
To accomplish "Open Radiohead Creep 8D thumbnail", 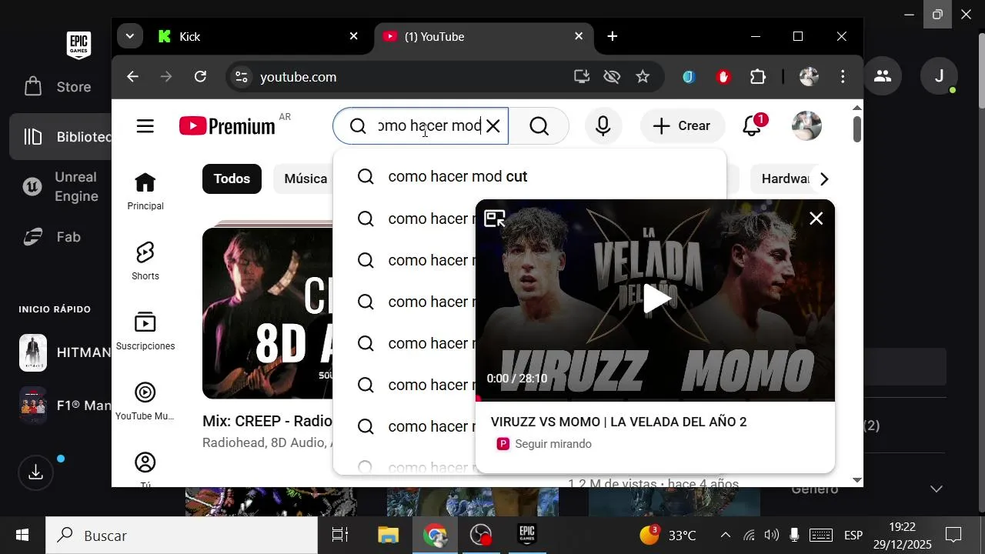I will coord(268,313).
